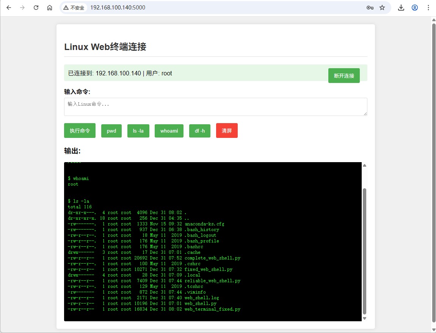This screenshot has height=333, width=436.
Task: Click reliable_web_shell.py in the listing
Action: tap(212, 281)
